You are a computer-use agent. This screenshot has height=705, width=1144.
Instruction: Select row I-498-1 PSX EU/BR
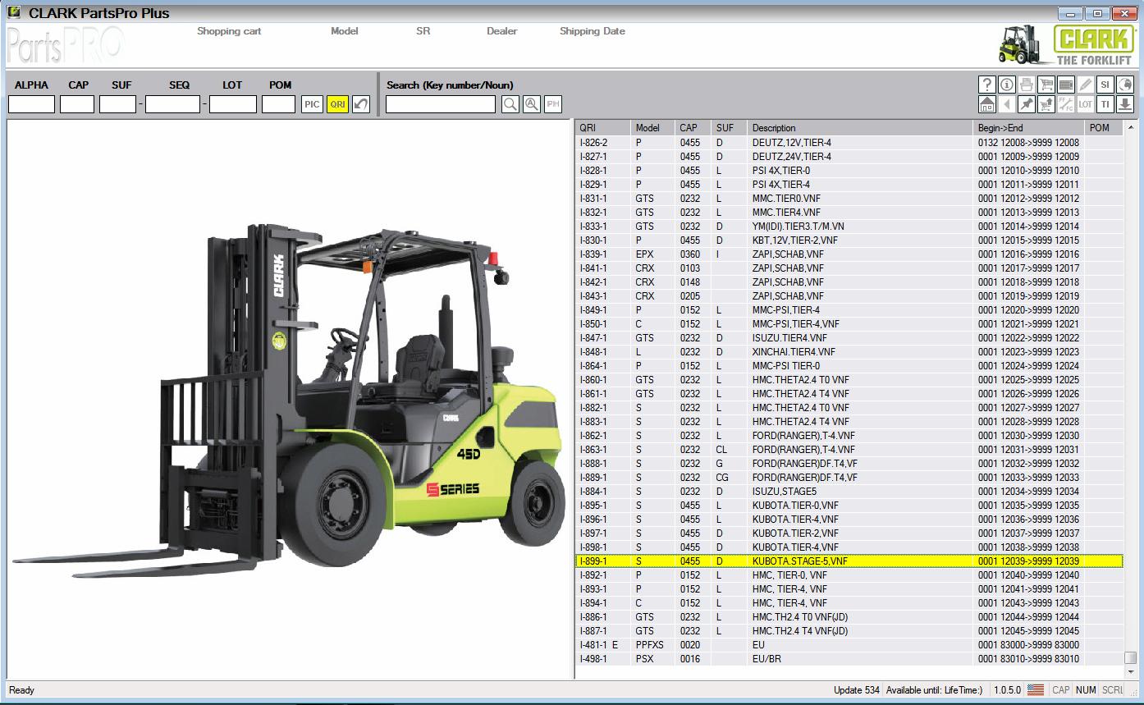(x=849, y=659)
